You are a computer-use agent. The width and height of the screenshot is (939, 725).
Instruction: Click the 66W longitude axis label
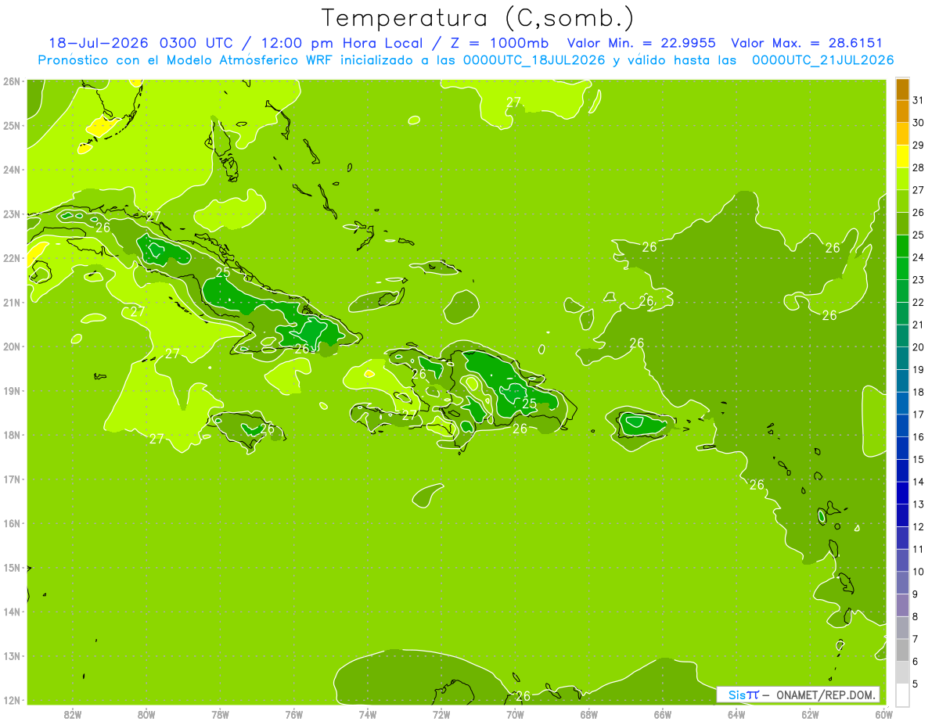(663, 714)
